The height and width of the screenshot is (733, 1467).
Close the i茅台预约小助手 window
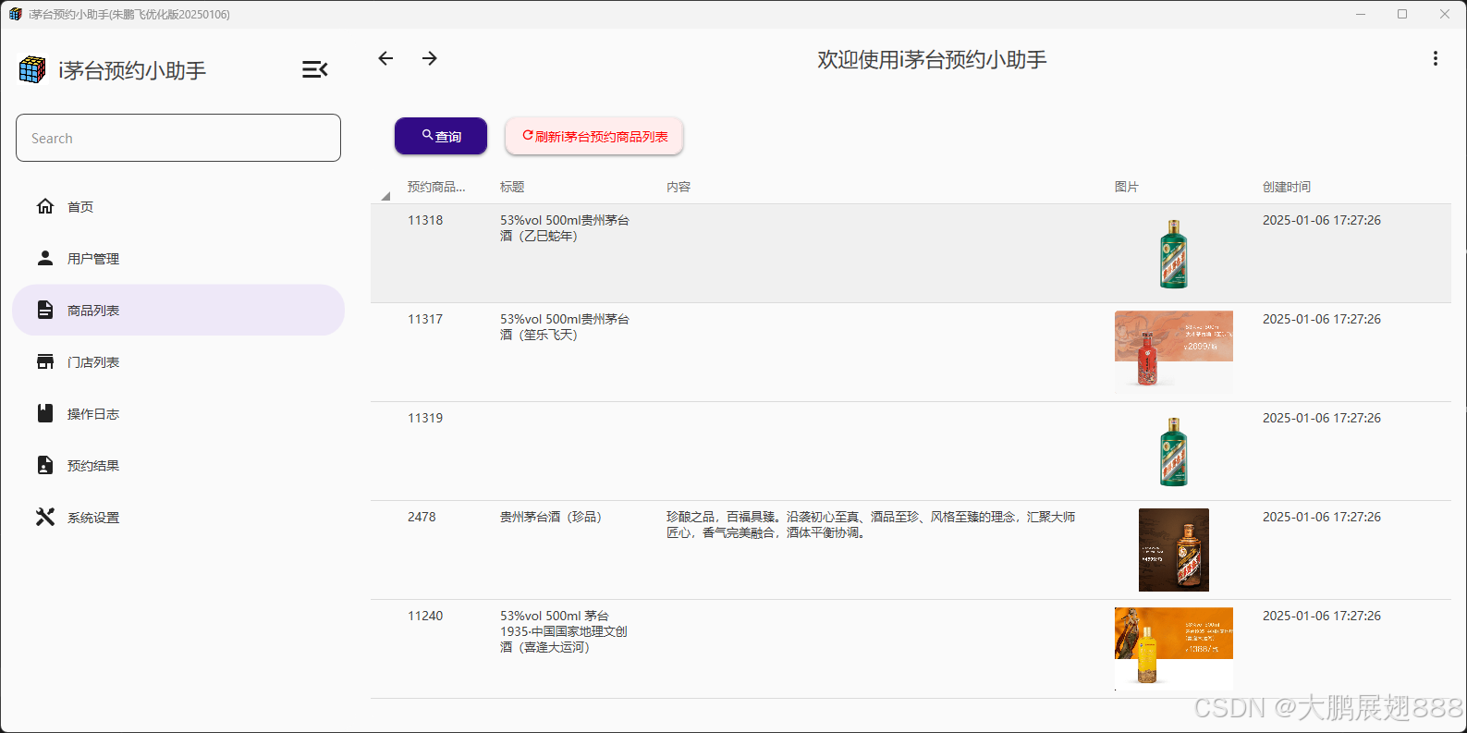click(1445, 14)
